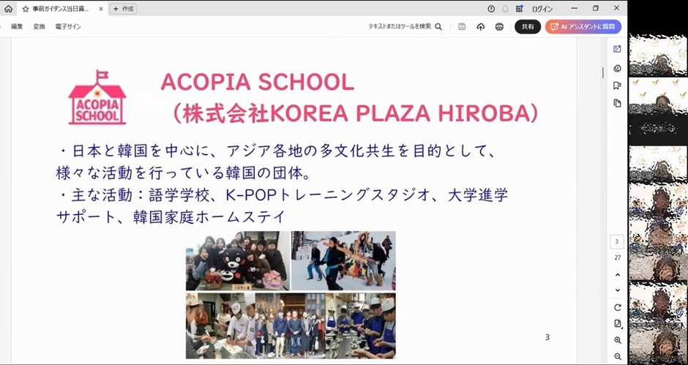Viewport: 688px width, 365px height.
Task: Open the apps grid icon
Action: pyautogui.click(x=519, y=9)
